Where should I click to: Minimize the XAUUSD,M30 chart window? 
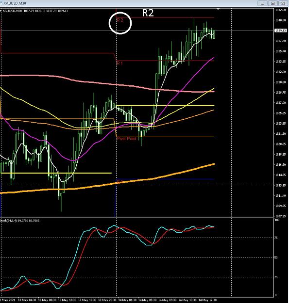(x=262, y=3)
